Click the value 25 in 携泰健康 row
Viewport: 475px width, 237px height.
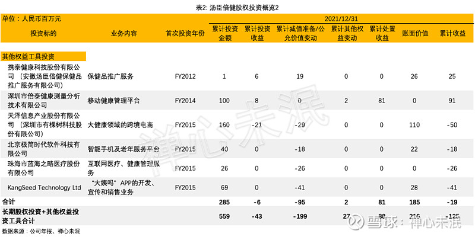(x=452, y=76)
